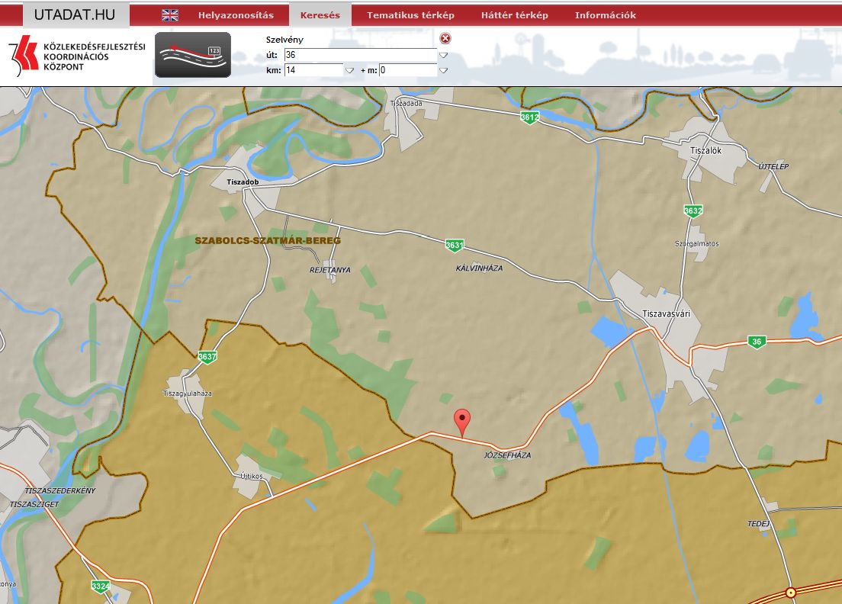Open the km value dropdown arrow
Image resolution: width=842 pixels, height=604 pixels.
349,70
